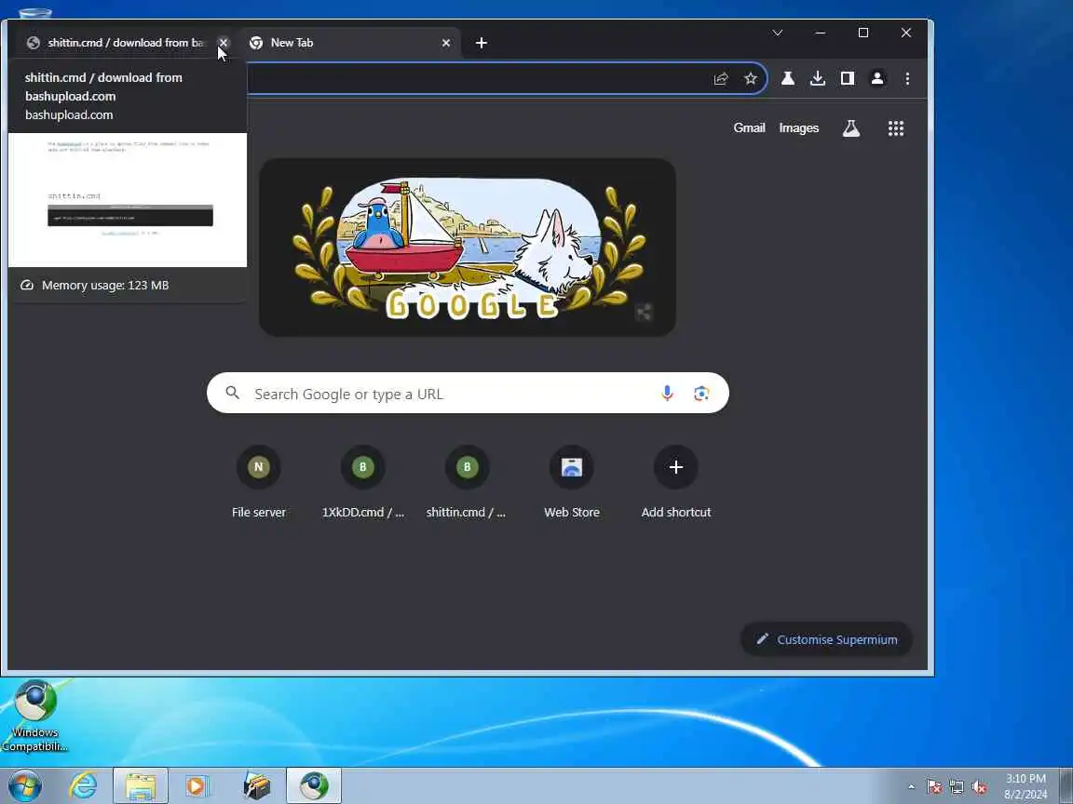Image resolution: width=1073 pixels, height=804 pixels.
Task: Click the network tray icon
Action: point(957,787)
